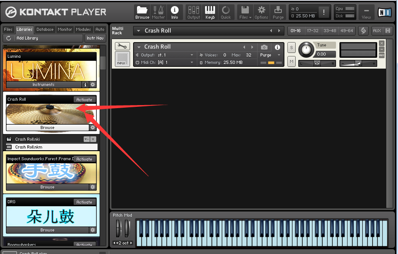Image resolution: width=398 pixels, height=254 pixels.
Task: Select the Libraries tab
Action: click(24, 30)
